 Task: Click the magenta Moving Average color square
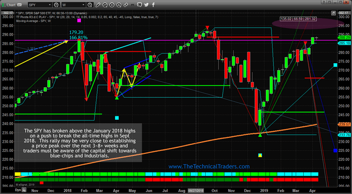coord(79,21)
